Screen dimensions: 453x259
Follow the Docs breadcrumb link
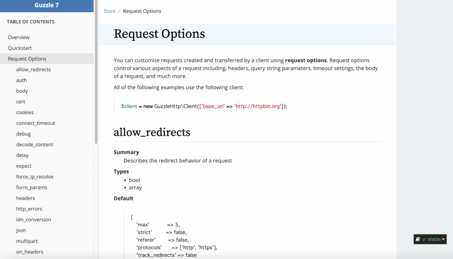click(110, 11)
